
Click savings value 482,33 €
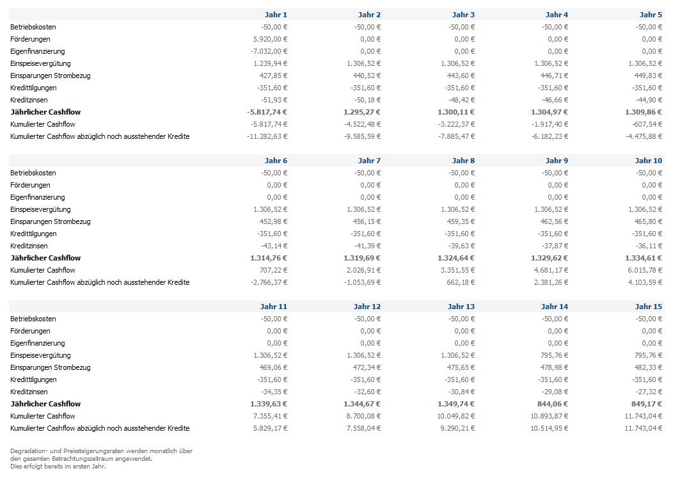point(648,367)
